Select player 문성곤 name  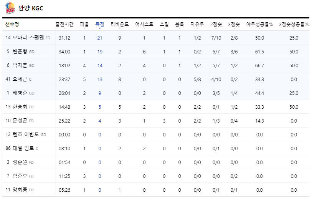pos(20,121)
